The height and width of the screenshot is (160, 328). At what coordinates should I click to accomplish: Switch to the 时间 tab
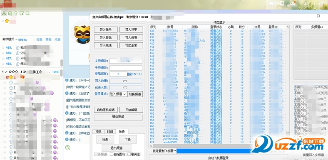pyautogui.click(x=110, y=132)
